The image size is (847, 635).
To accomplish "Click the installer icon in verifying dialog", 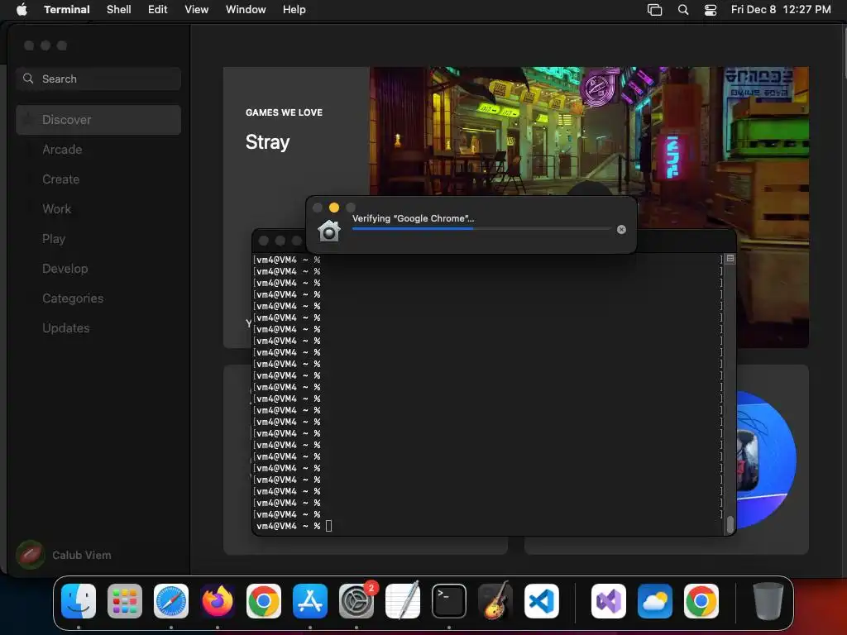I will coord(329,232).
